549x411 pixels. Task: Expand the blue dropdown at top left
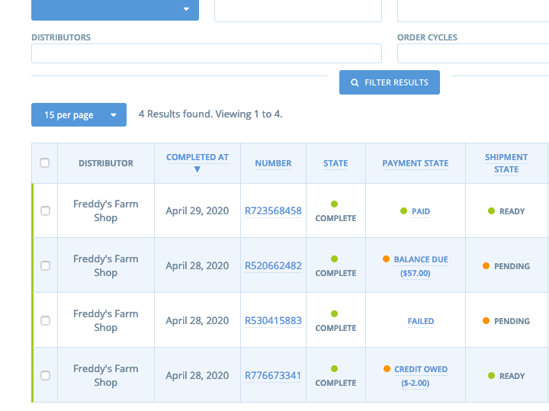pos(115,9)
